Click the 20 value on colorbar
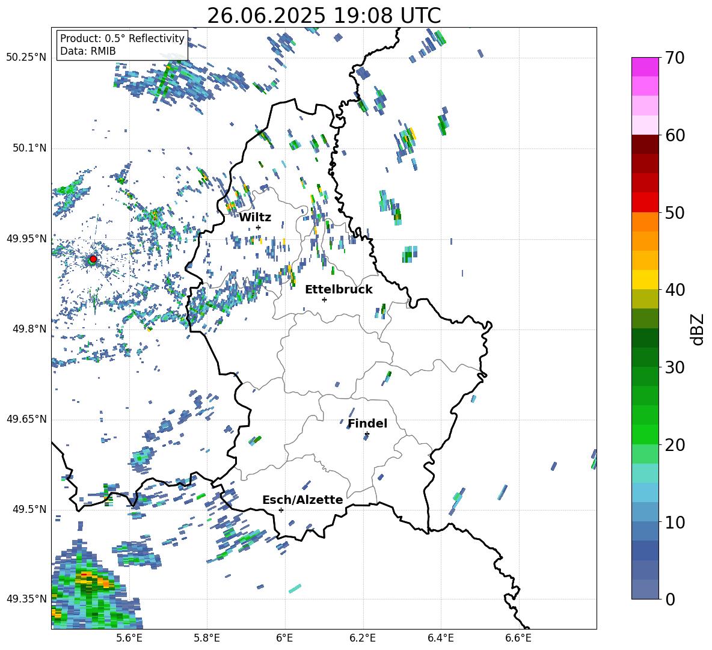The image size is (712, 650). point(675,444)
